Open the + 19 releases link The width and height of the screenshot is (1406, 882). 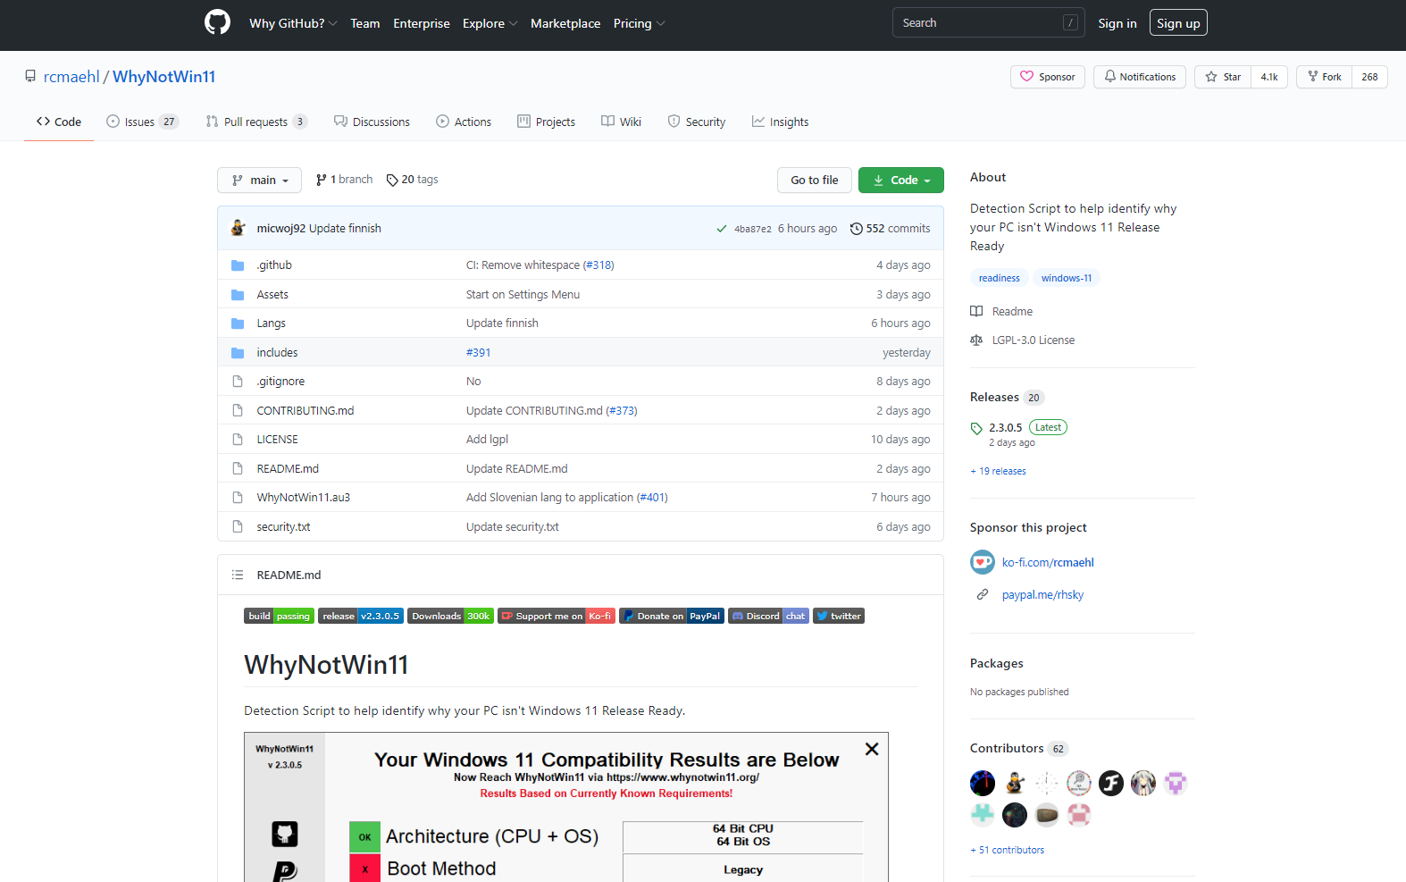point(998,471)
